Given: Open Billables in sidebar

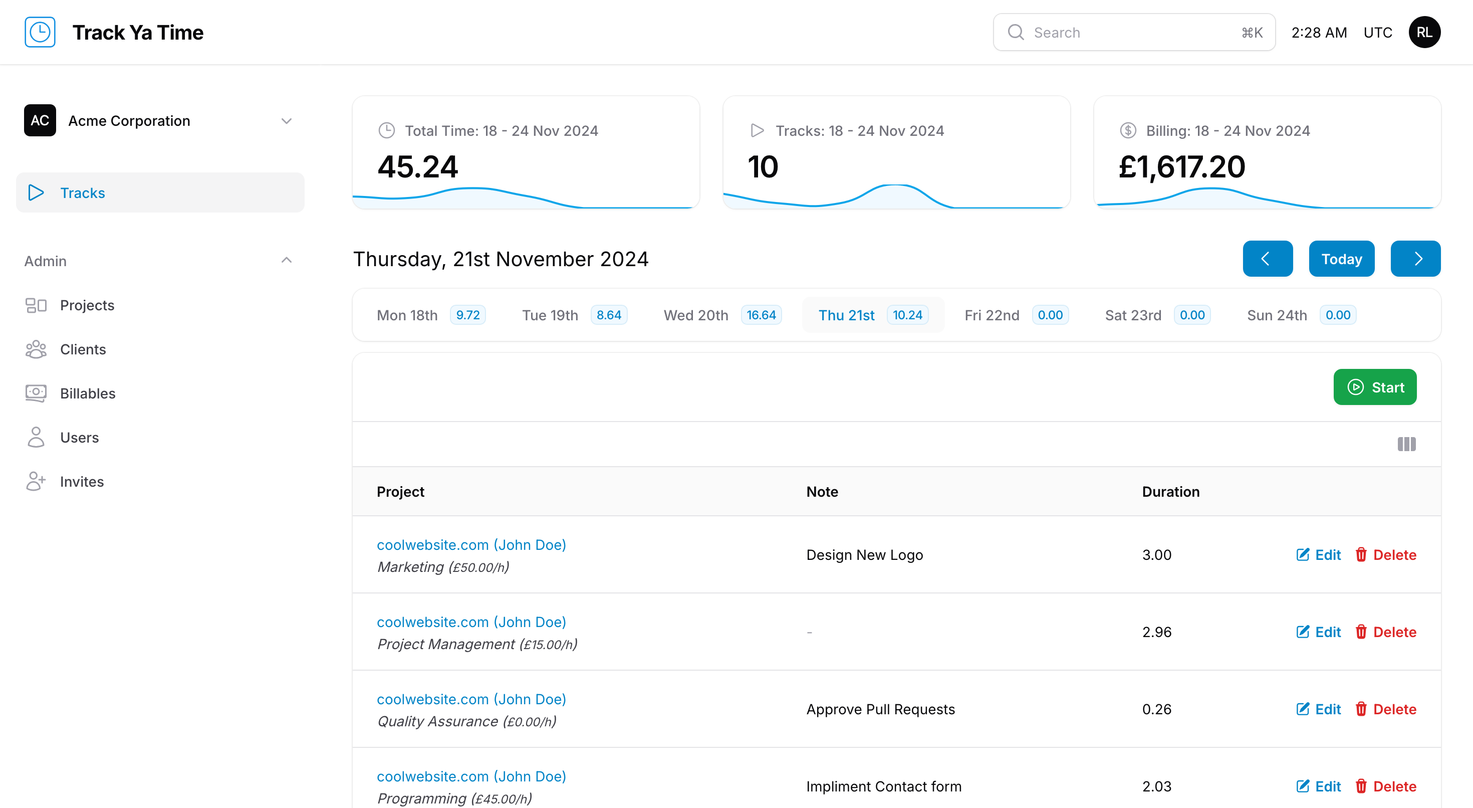Looking at the screenshot, I should click(x=88, y=393).
